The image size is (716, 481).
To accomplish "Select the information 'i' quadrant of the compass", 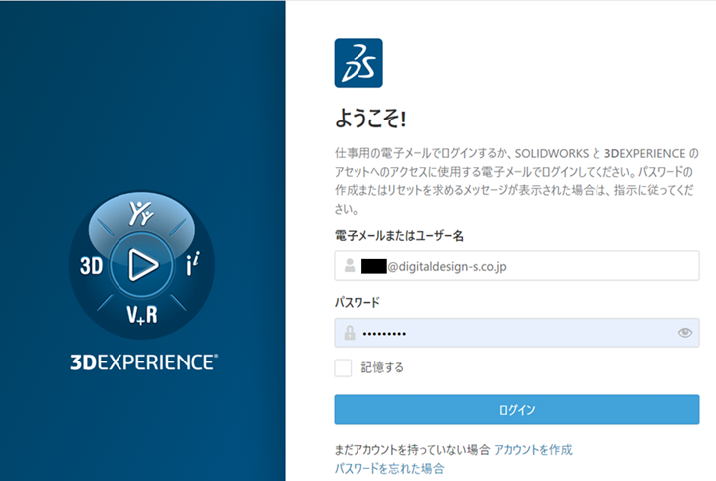I will click(x=193, y=264).
